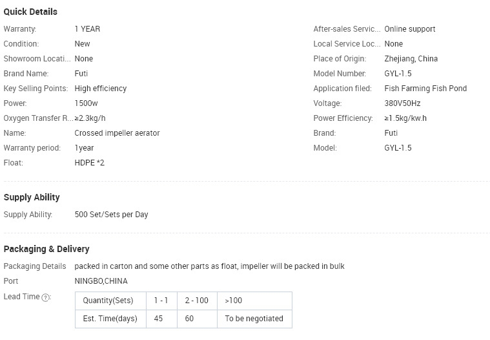Click the 'Fish Farming Fish Pond' application value
This screenshot has height=340, width=490.
[x=425, y=89]
